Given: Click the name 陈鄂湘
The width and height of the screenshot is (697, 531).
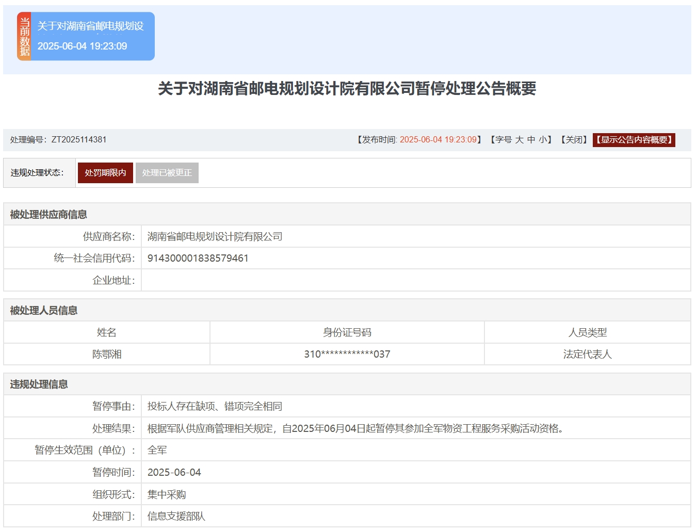Looking at the screenshot, I should point(107,355).
